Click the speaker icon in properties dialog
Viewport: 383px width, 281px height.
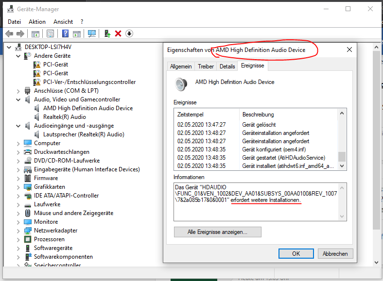point(181,84)
